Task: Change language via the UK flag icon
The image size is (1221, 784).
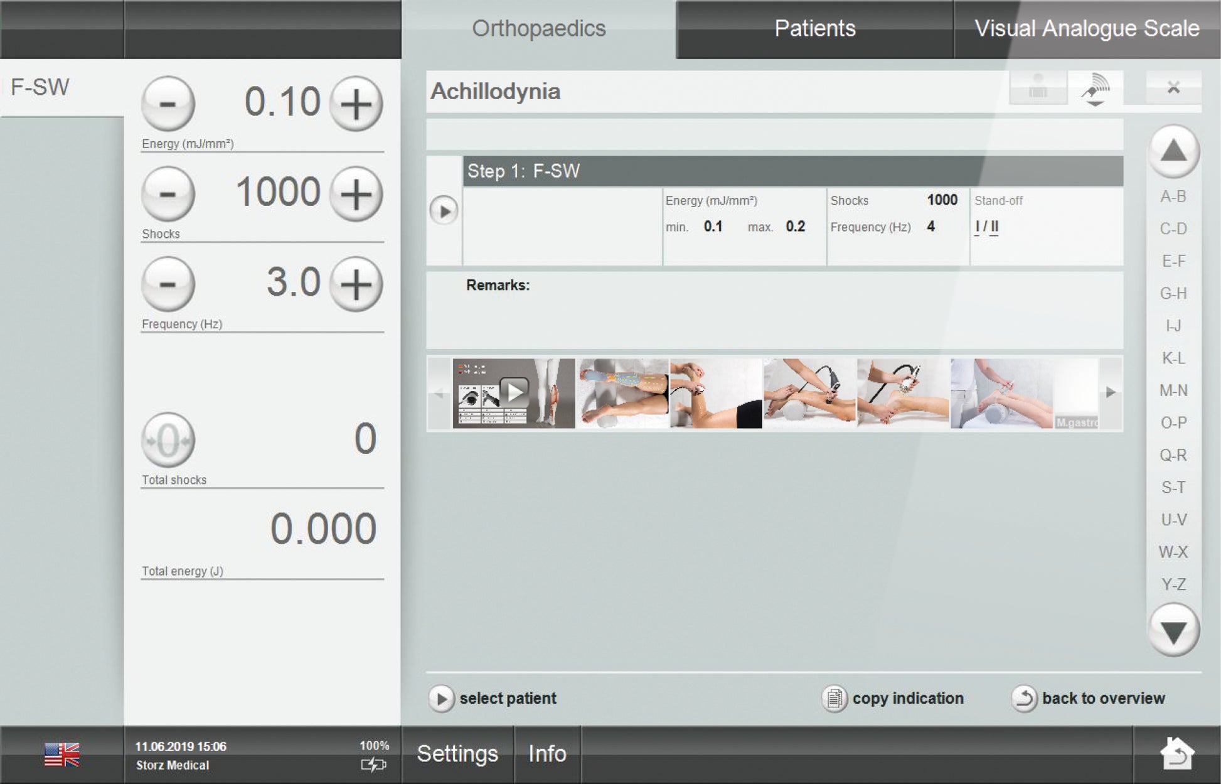Action: [62, 754]
